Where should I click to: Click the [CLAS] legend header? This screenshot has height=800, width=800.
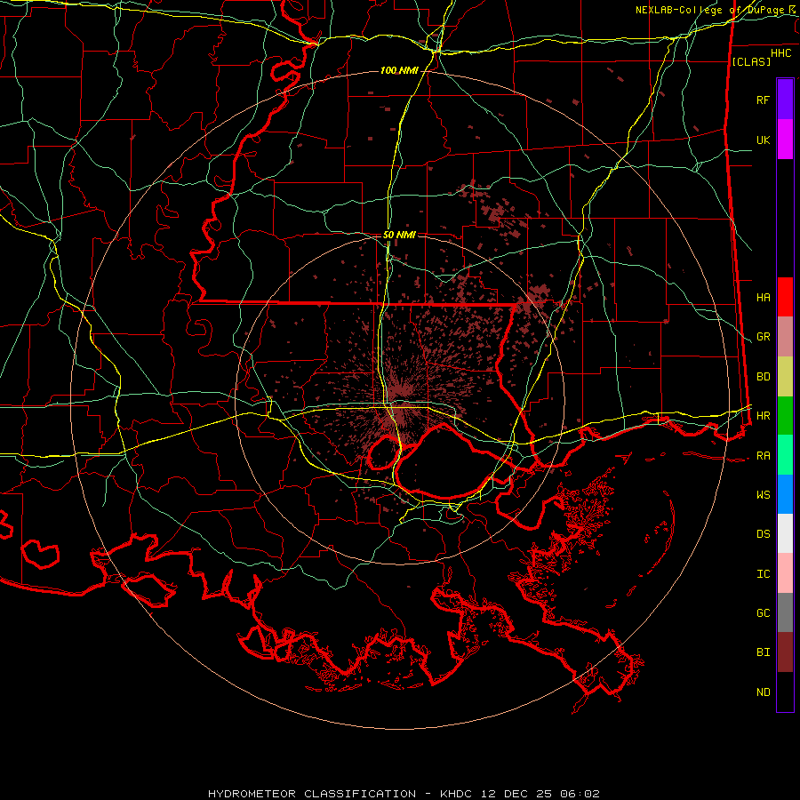[x=751, y=62]
